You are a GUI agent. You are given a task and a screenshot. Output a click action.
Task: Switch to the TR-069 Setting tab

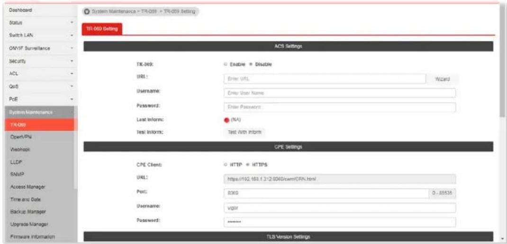coord(102,29)
